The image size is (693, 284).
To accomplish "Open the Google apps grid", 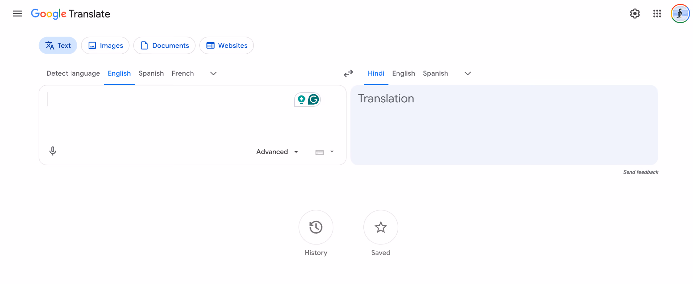I will (x=657, y=14).
